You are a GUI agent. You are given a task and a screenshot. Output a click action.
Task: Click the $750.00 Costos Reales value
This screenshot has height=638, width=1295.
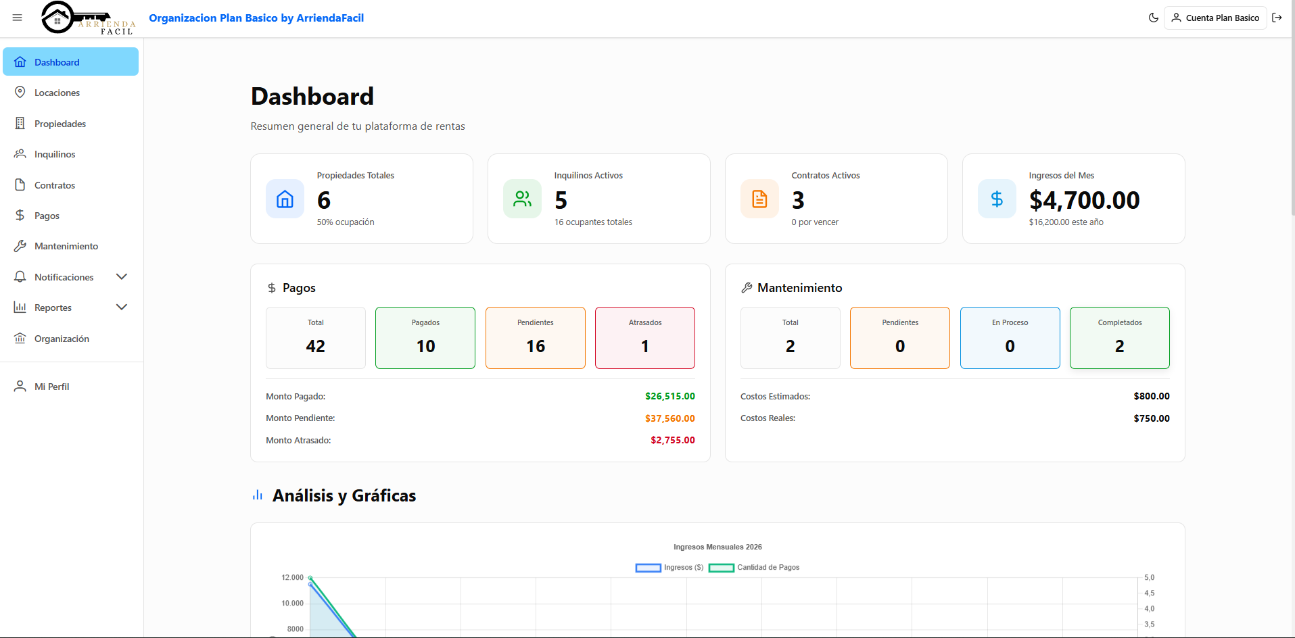click(1152, 418)
